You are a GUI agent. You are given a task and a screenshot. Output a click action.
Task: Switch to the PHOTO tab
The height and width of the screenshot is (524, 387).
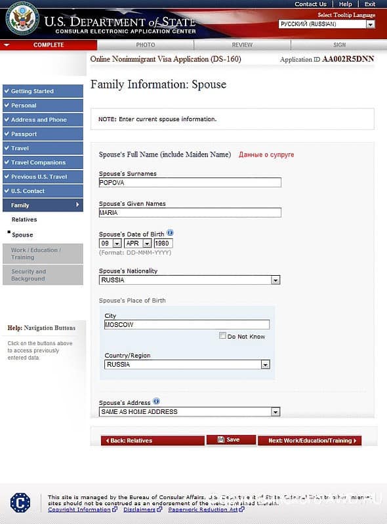coord(146,45)
